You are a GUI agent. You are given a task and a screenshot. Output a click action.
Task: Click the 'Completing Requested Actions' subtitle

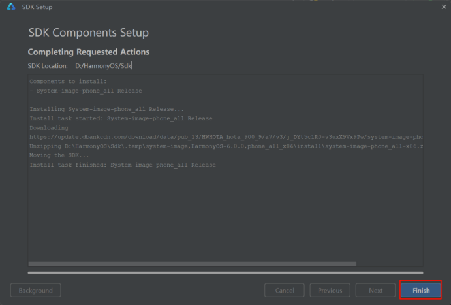click(89, 52)
